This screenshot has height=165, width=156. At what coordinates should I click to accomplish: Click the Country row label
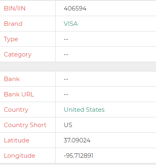(x=16, y=110)
